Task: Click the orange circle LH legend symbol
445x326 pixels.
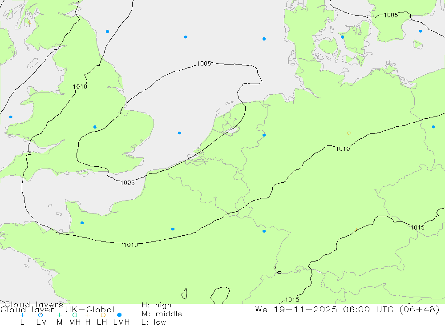Action: (x=103, y=315)
